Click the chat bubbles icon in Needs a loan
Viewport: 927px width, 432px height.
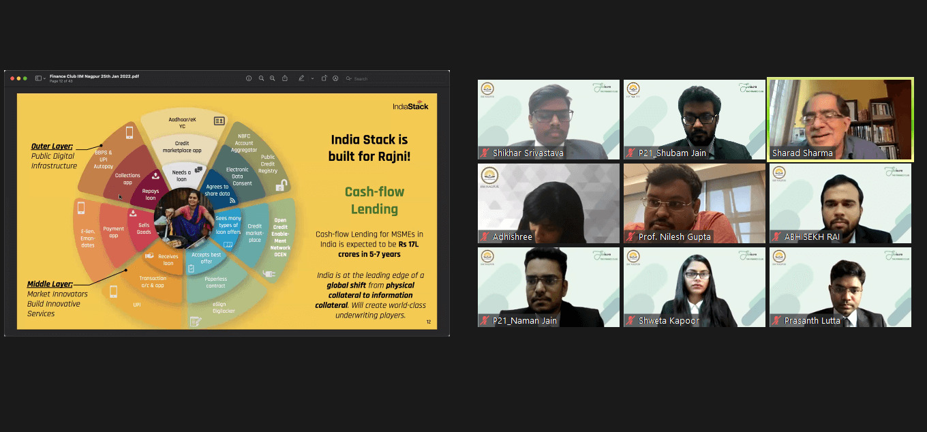pos(199,170)
